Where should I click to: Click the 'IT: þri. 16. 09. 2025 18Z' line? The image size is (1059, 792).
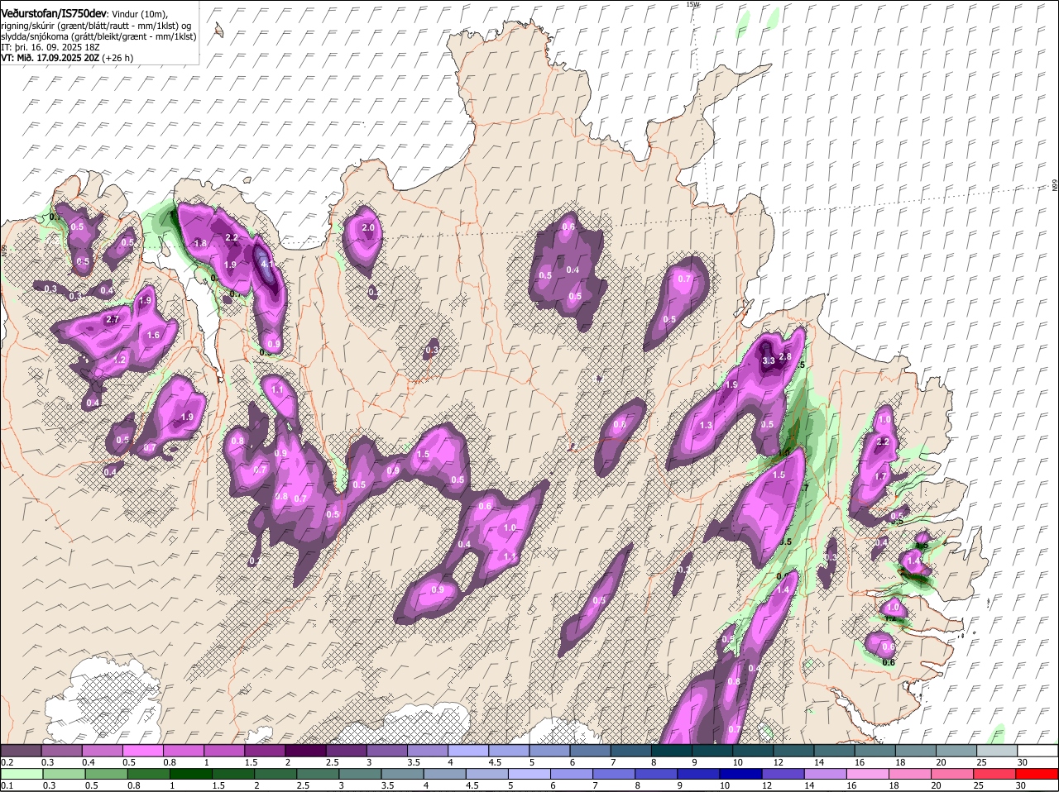[x=50, y=48]
